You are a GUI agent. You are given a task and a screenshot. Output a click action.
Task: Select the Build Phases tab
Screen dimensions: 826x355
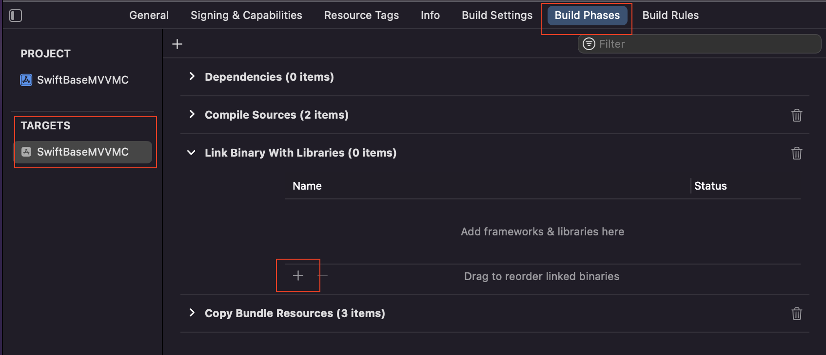point(587,15)
